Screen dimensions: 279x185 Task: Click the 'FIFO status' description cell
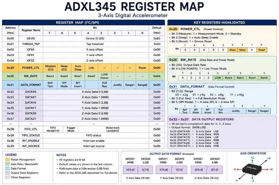pos(96,135)
